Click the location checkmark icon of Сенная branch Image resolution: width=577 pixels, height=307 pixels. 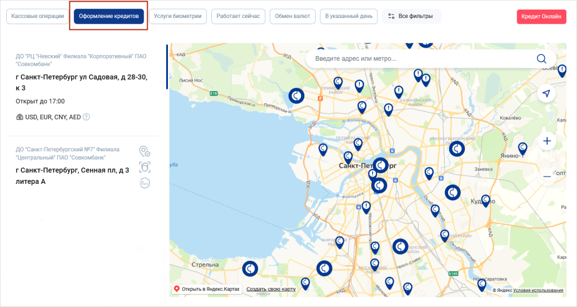145,151
